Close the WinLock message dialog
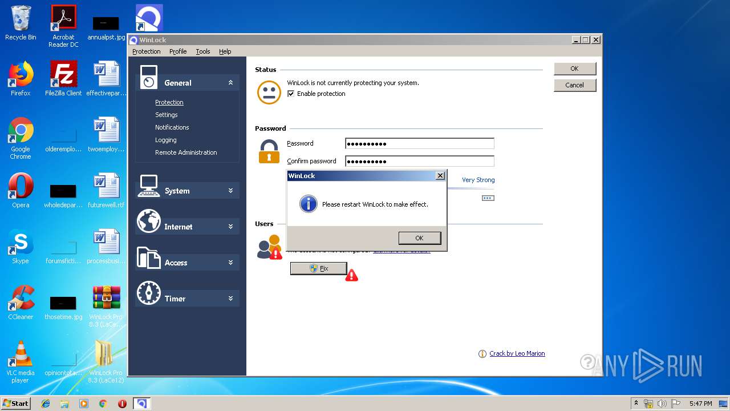 (440, 176)
